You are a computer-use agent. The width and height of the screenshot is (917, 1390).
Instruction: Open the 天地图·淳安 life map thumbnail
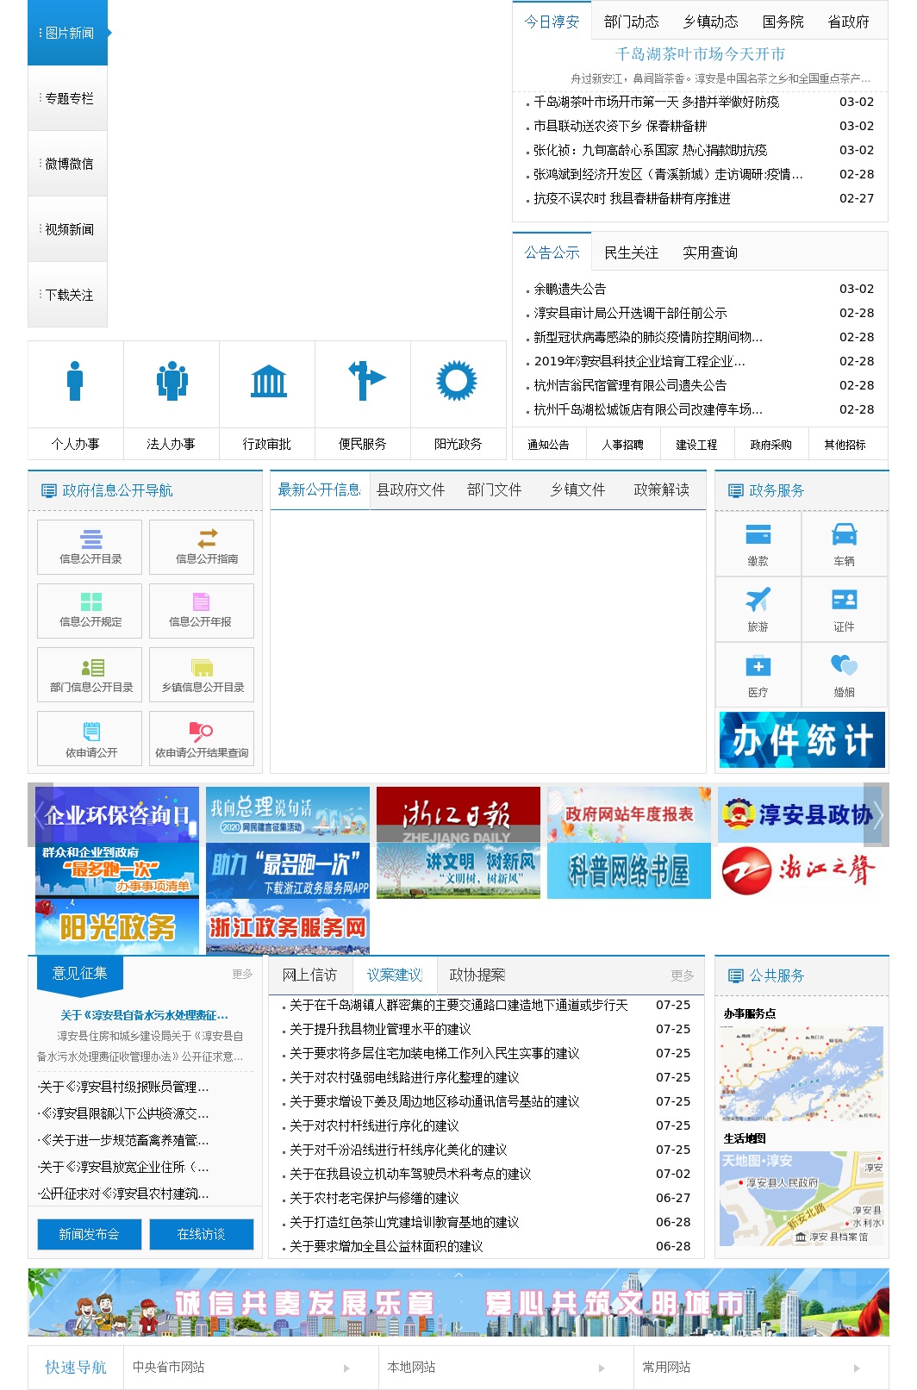tap(802, 1199)
